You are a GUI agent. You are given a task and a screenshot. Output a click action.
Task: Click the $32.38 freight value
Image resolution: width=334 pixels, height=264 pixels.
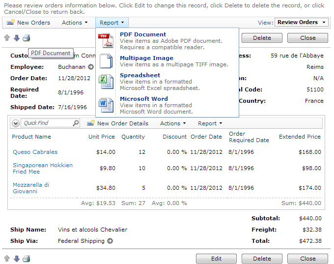312,230
